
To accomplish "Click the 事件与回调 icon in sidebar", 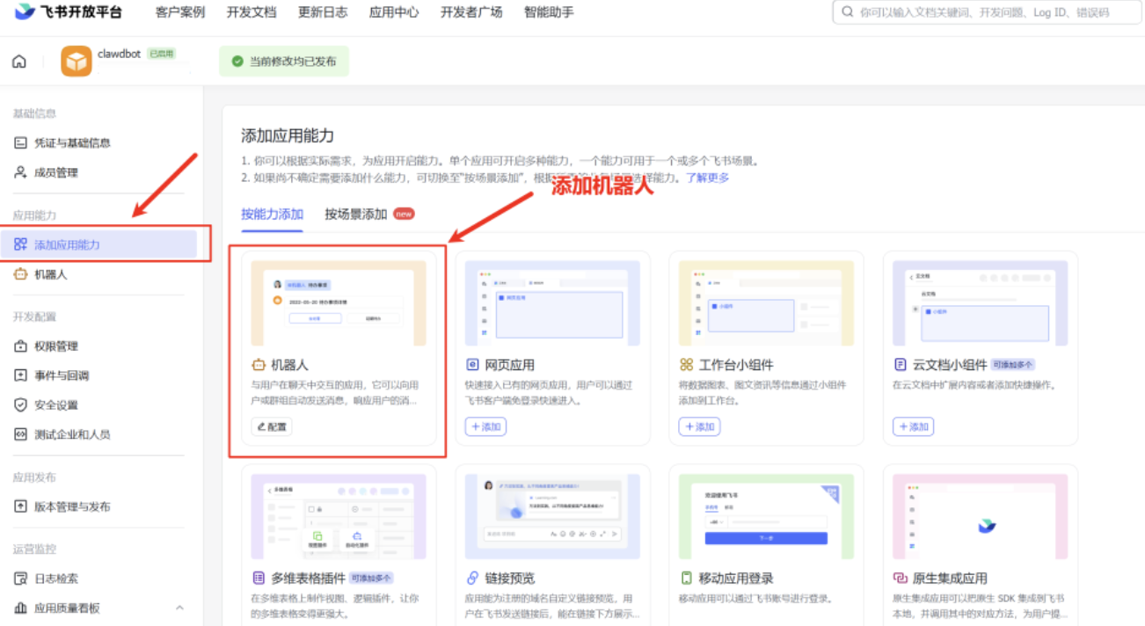I will tap(20, 375).
